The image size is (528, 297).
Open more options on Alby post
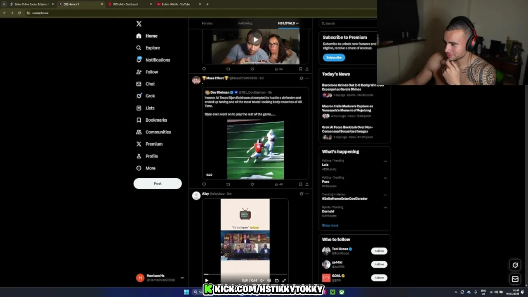tap(306, 193)
